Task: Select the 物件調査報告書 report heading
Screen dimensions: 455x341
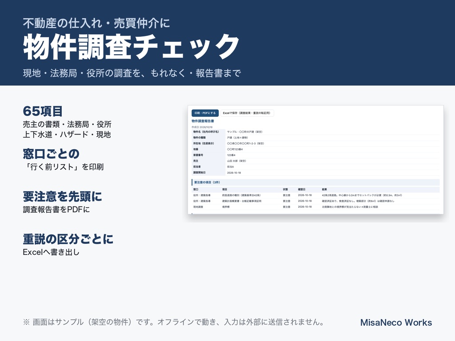Action: coord(203,121)
